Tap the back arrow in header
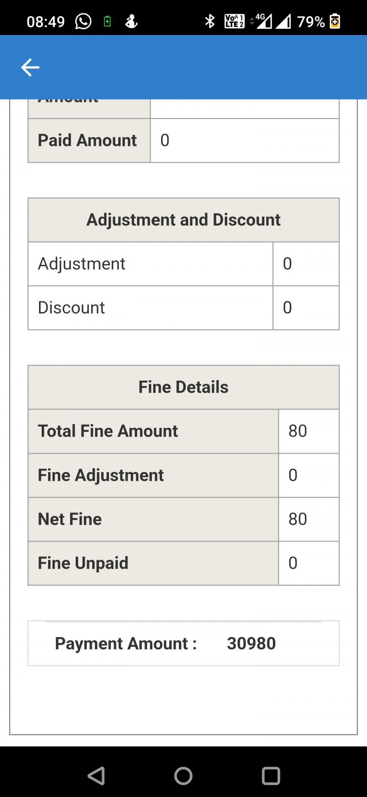The width and height of the screenshot is (367, 797). (30, 68)
